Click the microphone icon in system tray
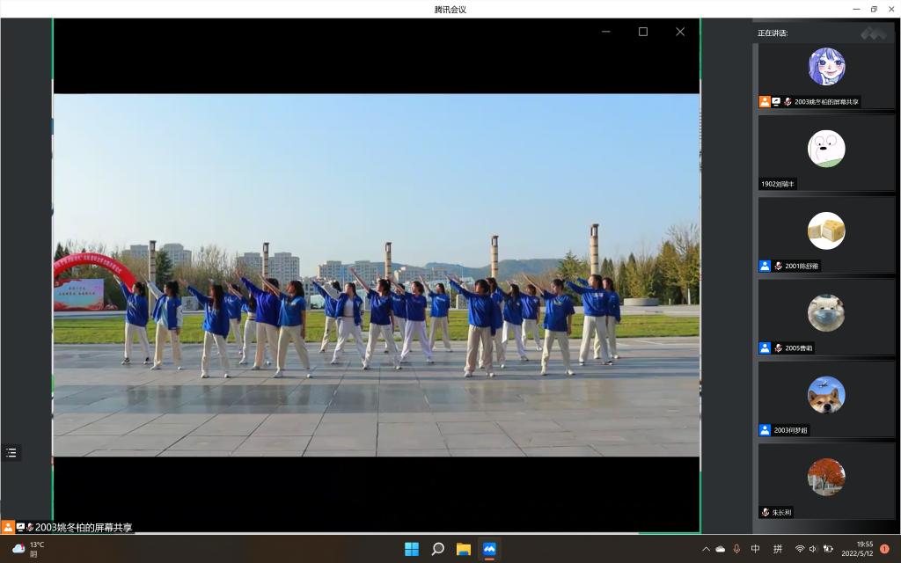 (x=736, y=549)
